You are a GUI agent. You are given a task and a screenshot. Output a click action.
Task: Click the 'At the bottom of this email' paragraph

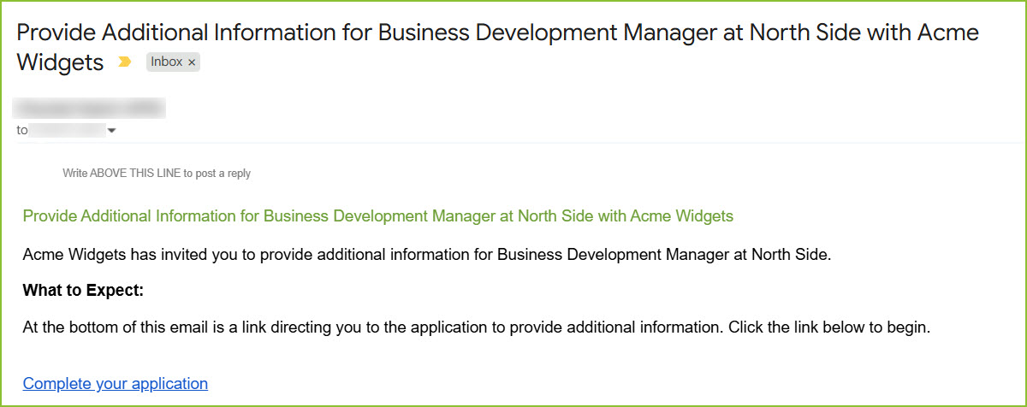(476, 327)
